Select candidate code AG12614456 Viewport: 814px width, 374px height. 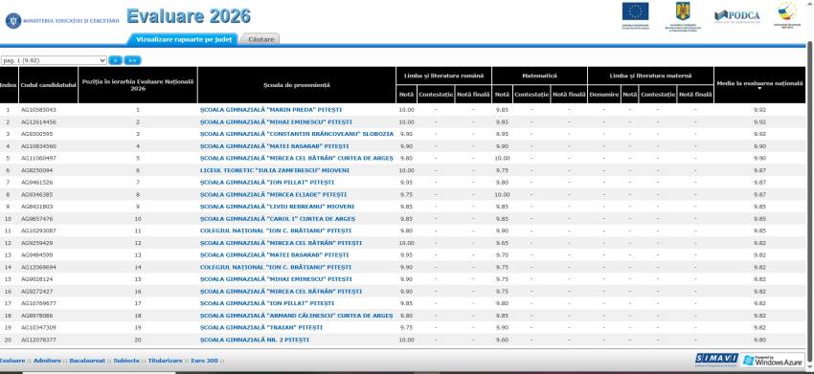(x=38, y=121)
